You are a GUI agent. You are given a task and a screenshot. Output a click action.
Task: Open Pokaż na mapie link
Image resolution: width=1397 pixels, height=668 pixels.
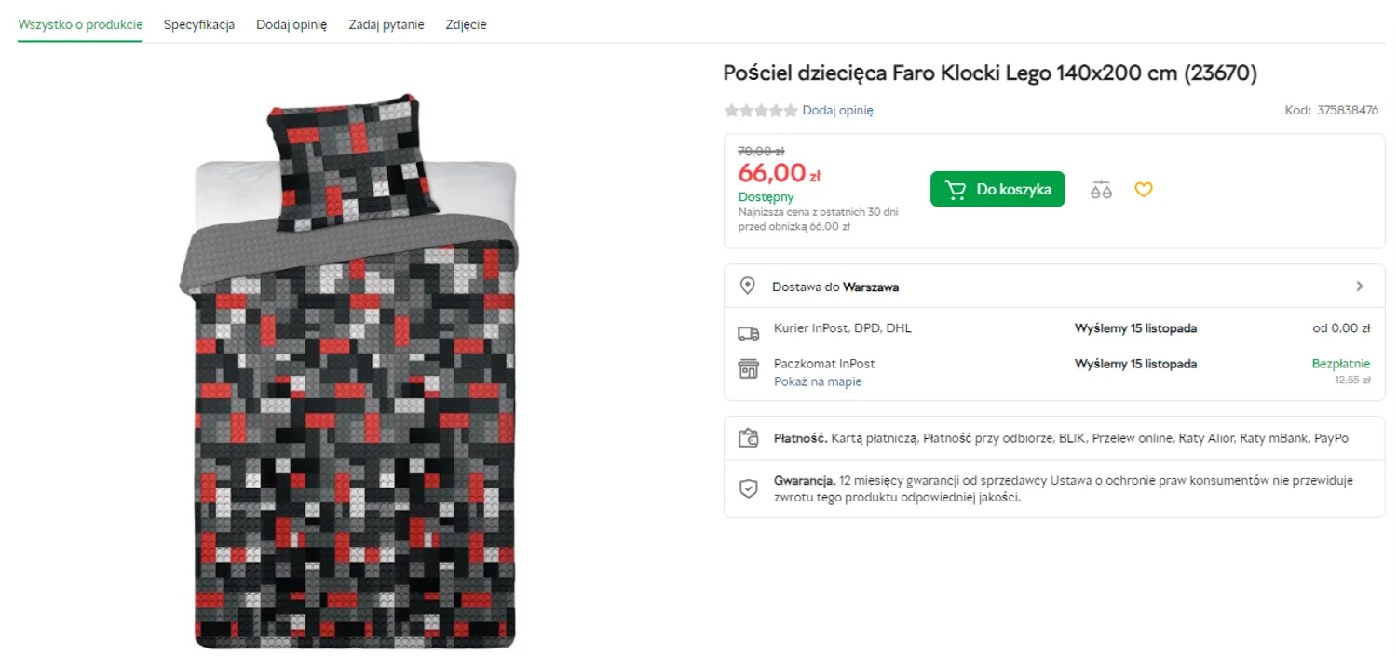click(x=818, y=381)
